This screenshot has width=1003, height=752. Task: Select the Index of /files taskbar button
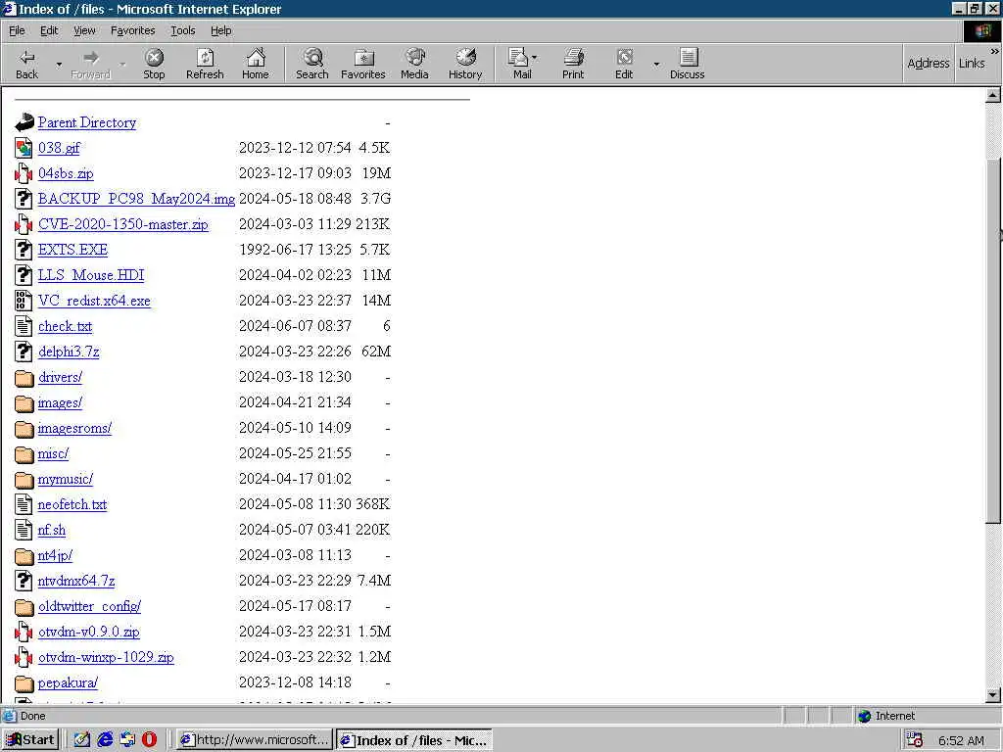pos(414,740)
